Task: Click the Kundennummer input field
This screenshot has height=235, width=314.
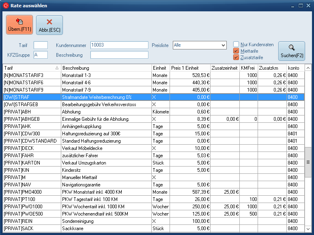Action: click(x=119, y=45)
